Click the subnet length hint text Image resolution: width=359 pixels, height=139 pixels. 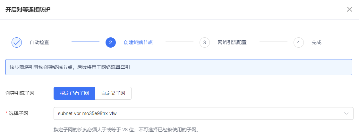[126, 130]
